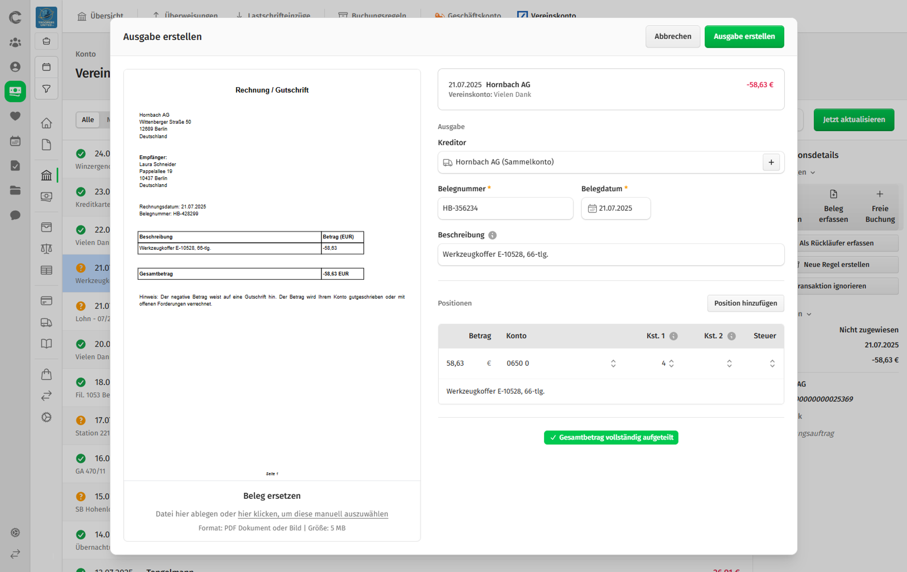Viewport: 907px width, 572px height.
Task: Add a new Kreditor with plus icon
Action: [x=771, y=162]
